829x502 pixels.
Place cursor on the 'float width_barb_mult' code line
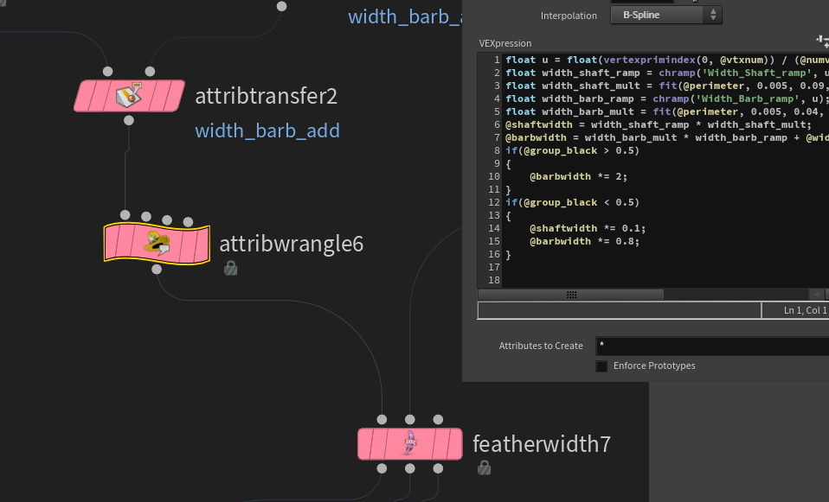pyautogui.click(x=666, y=112)
